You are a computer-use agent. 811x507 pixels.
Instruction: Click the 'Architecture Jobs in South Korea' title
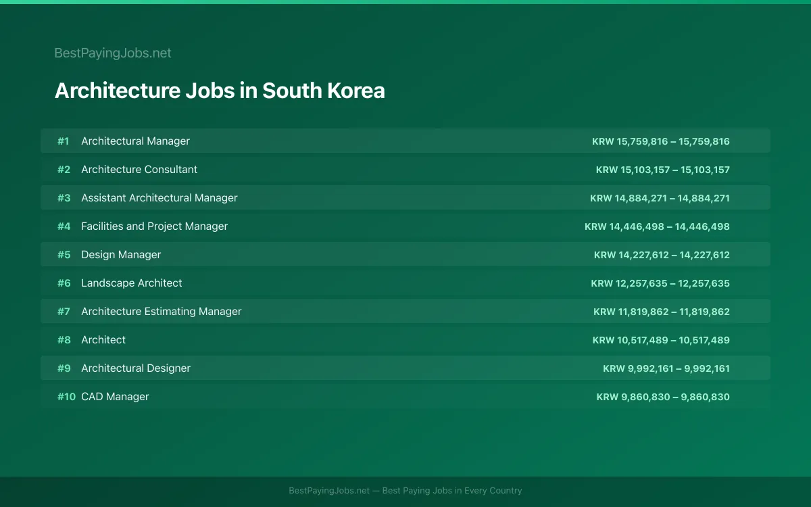(x=220, y=91)
